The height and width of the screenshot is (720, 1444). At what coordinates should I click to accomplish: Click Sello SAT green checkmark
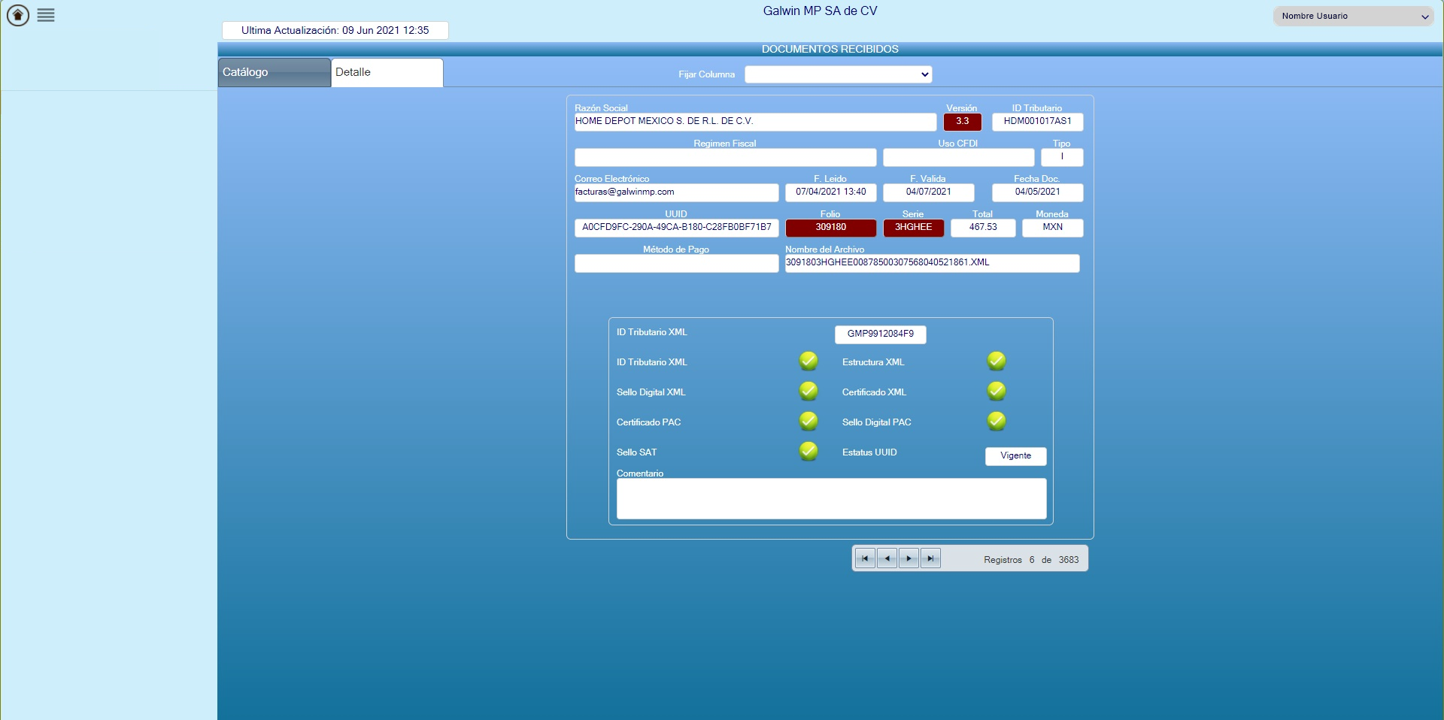tap(808, 451)
